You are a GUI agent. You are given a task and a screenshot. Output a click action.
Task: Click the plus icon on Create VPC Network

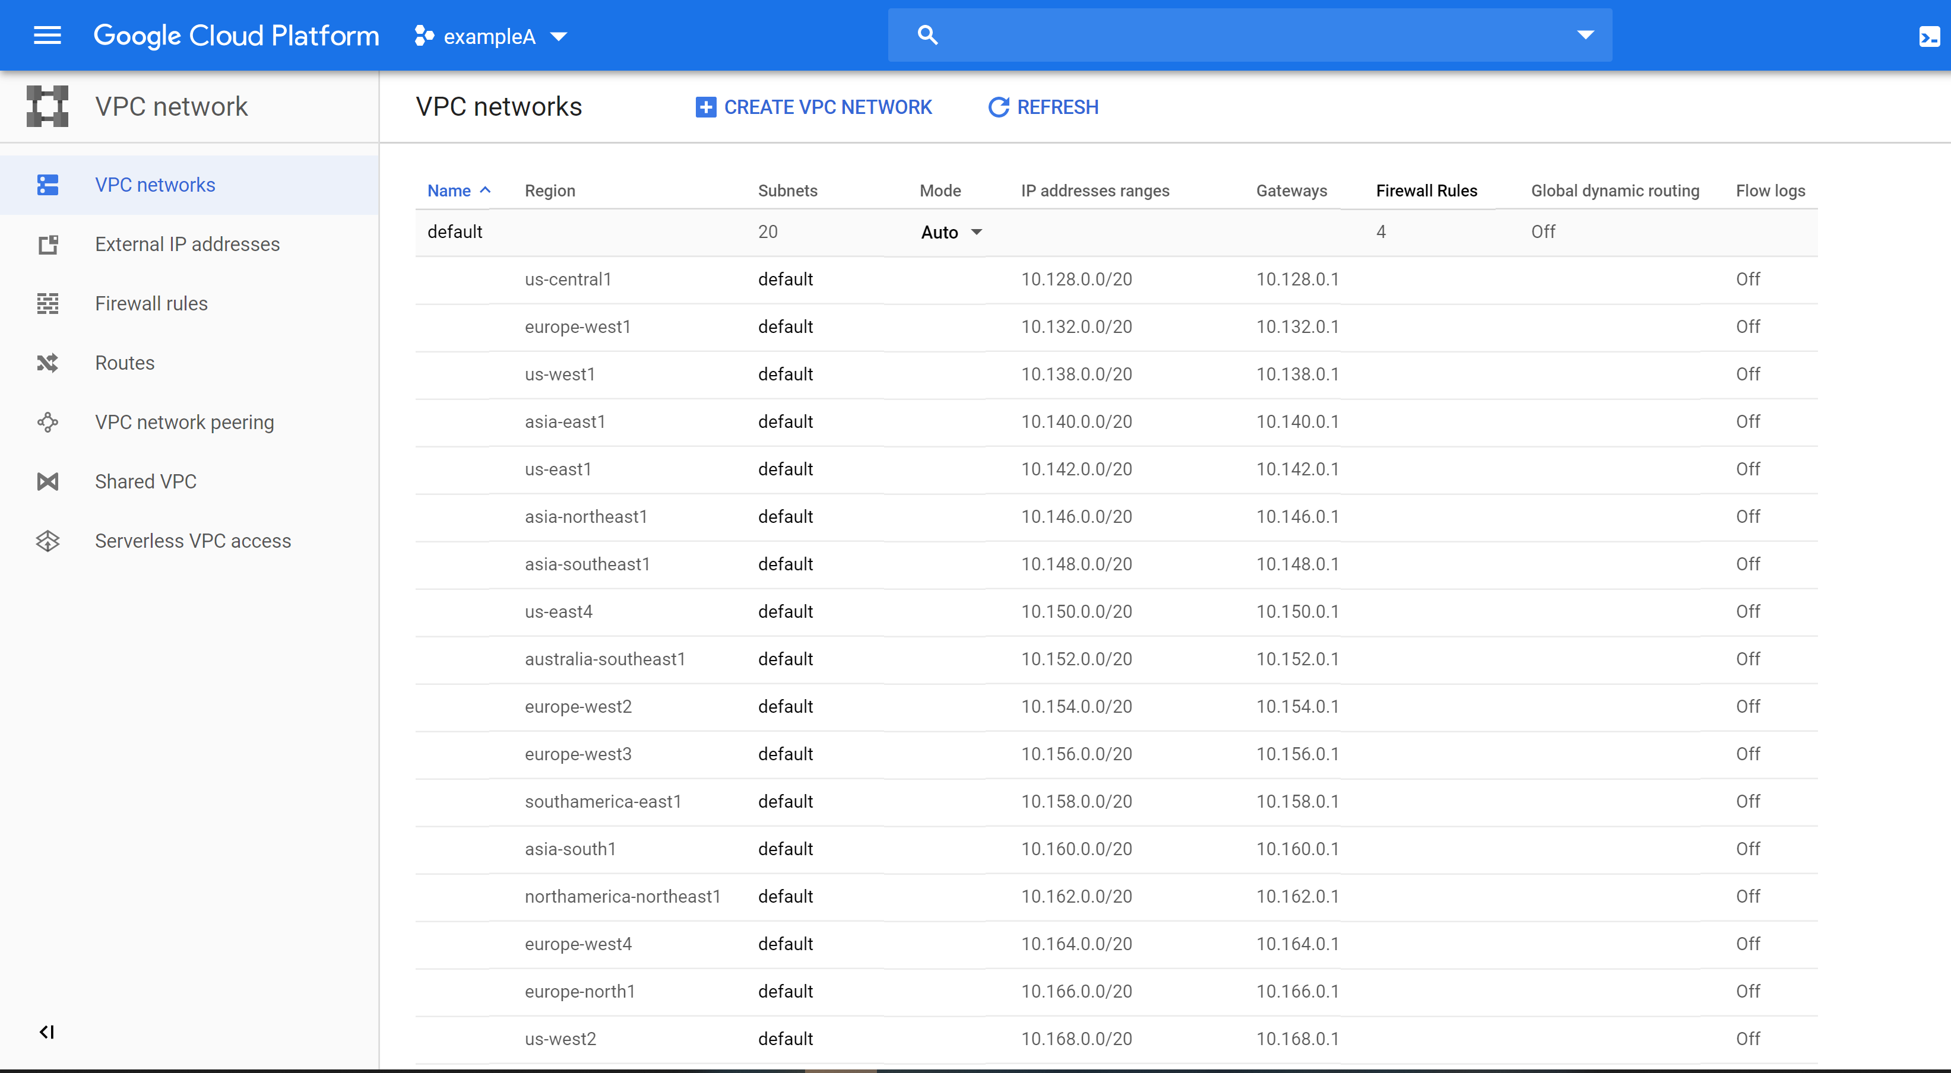(x=705, y=107)
